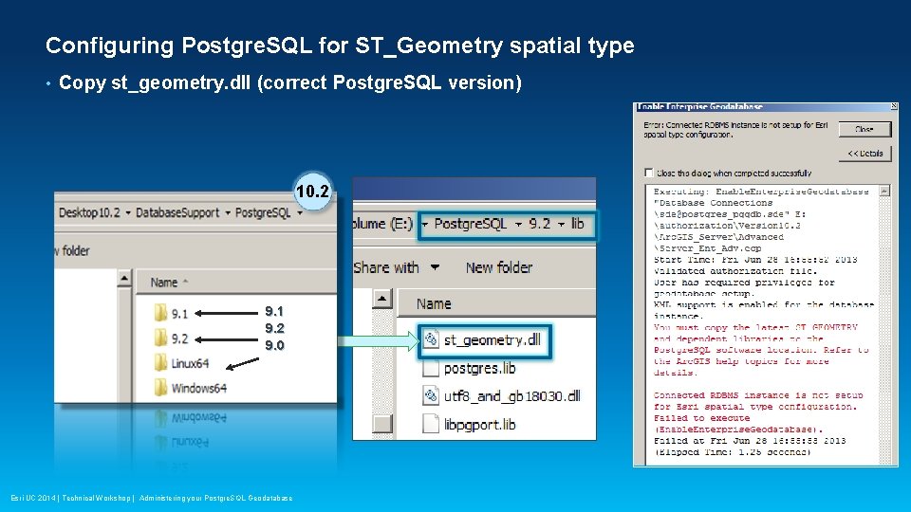This screenshot has height=512, width=911.
Task: Click scroll up arrow in dialog log
Action: click(x=884, y=191)
